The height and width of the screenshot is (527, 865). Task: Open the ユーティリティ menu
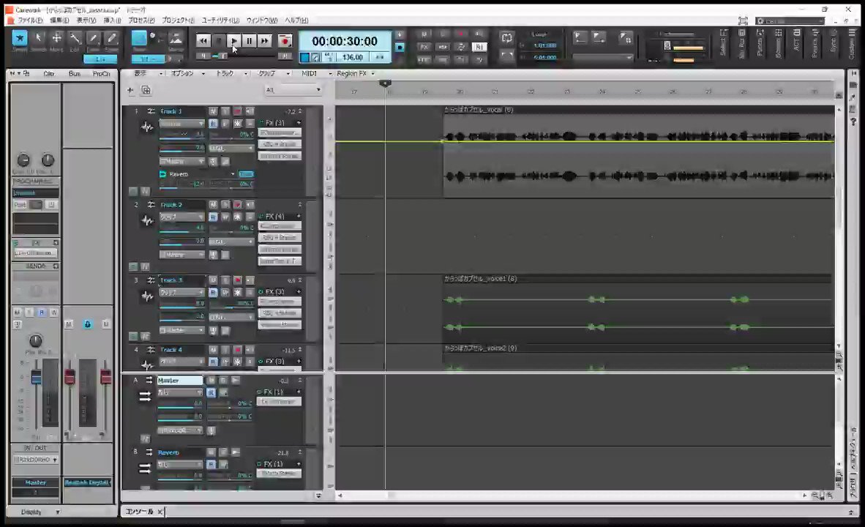[220, 20]
